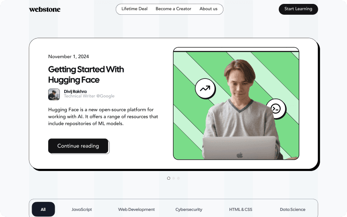Click the Start Learning button
This screenshot has width=347, height=217.
pyautogui.click(x=298, y=9)
